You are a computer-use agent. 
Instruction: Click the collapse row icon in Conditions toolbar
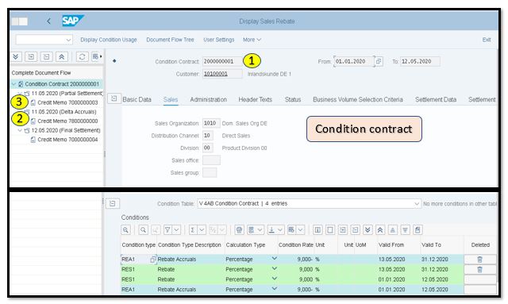355,229
